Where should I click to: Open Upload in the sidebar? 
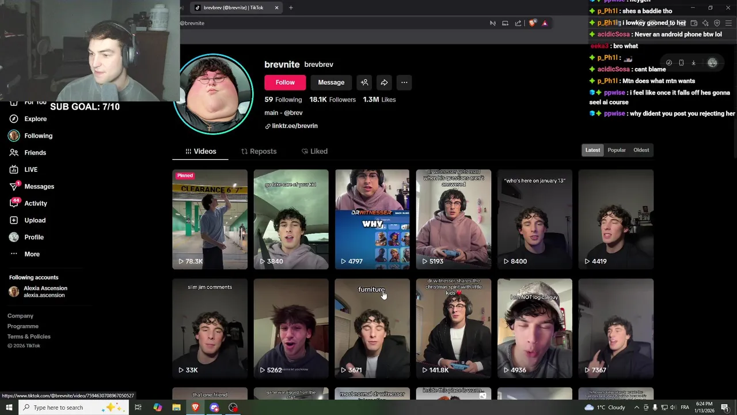pyautogui.click(x=27, y=220)
